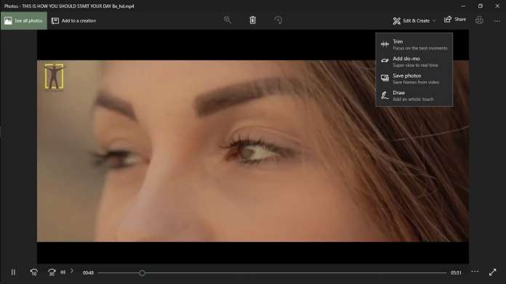Click the rotate icon
This screenshot has height=284, width=506.
278,20
